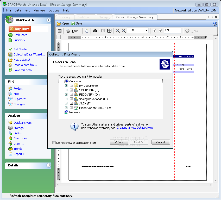Click New data set in sidebar
221x200 pixels.
click(x=23, y=60)
